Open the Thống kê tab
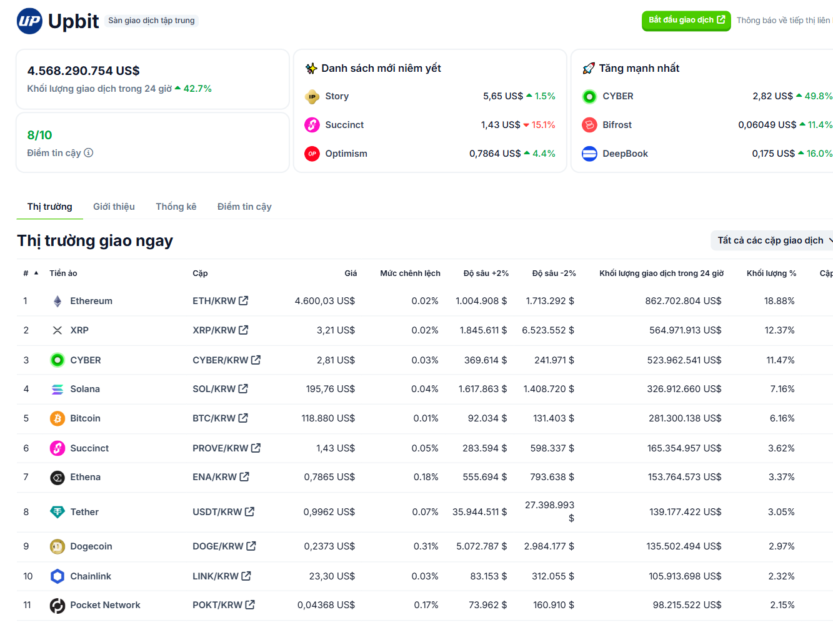This screenshot has height=625, width=833. tap(176, 207)
